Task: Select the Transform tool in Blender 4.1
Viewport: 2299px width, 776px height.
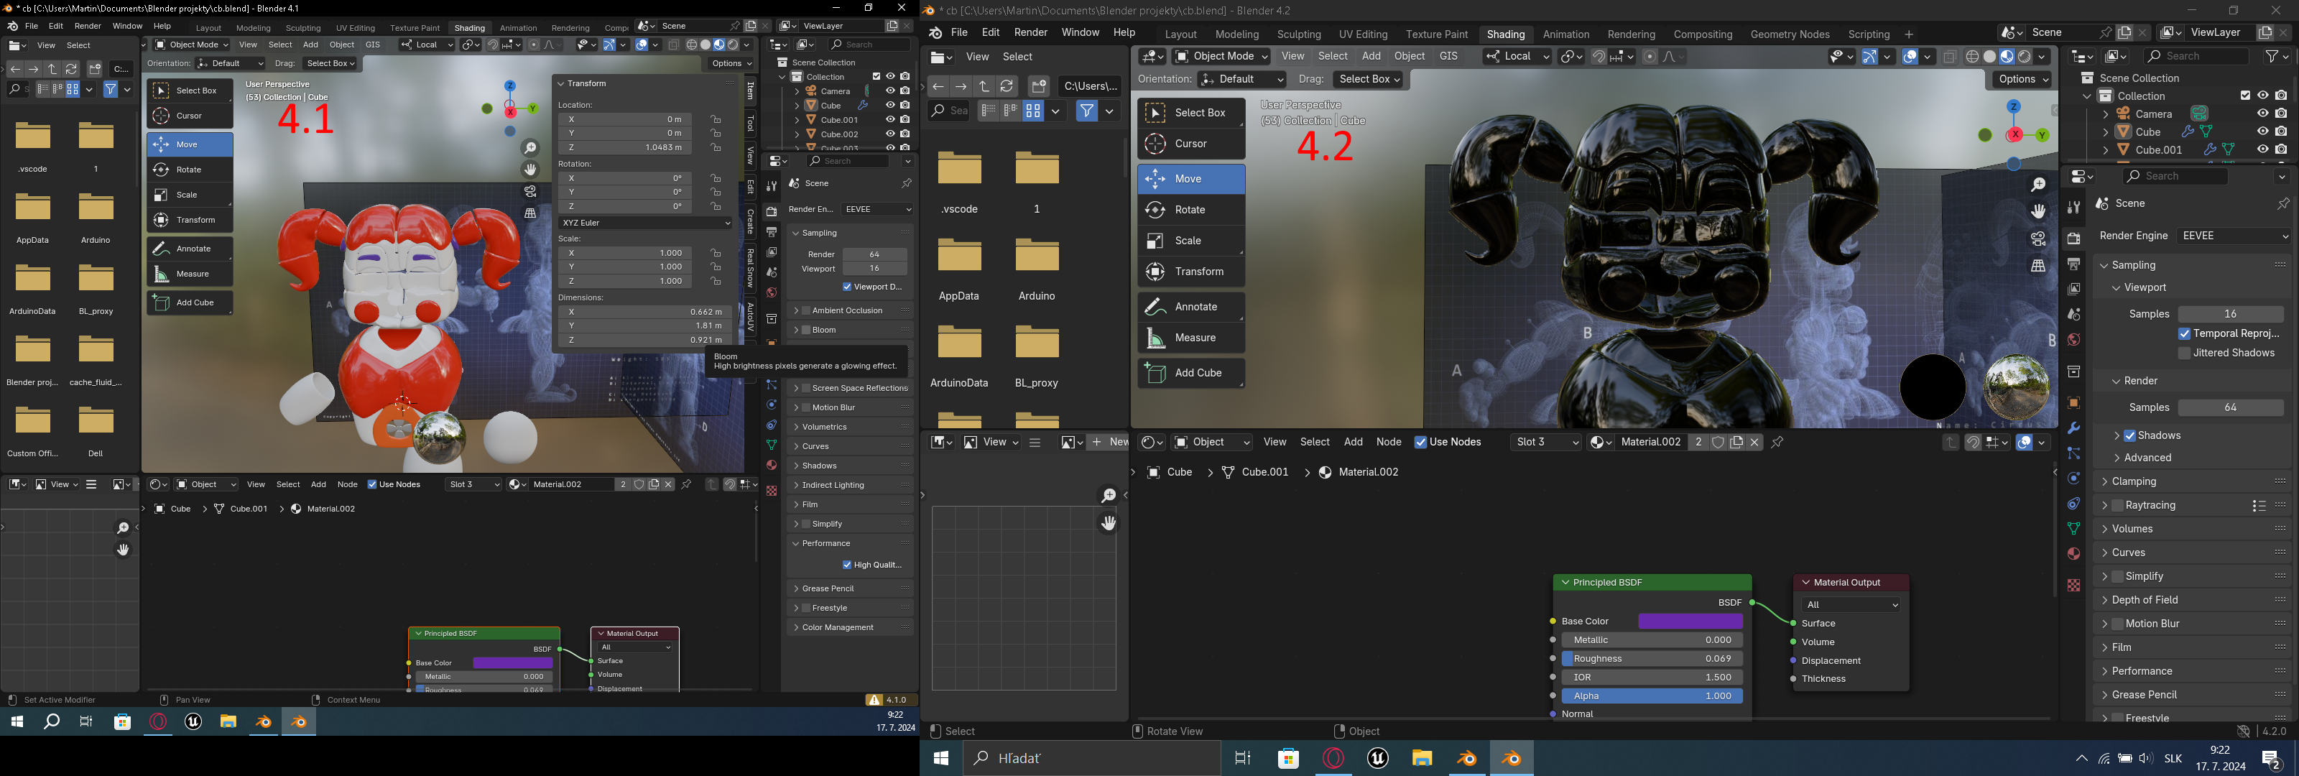Action: 190,220
